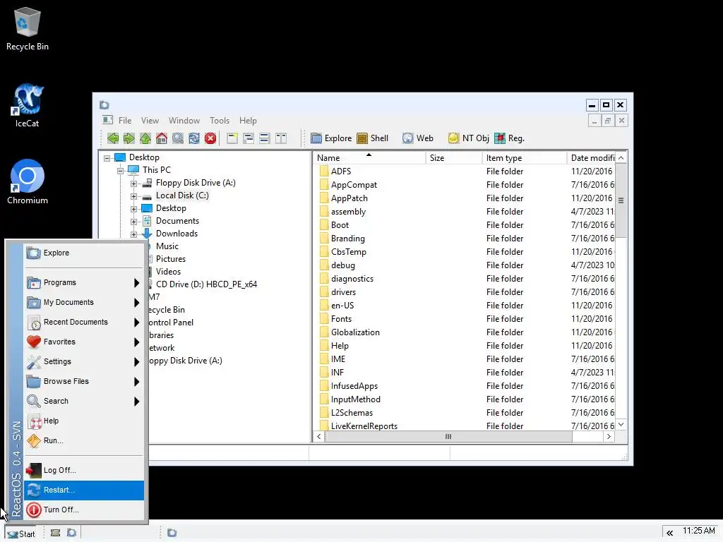This screenshot has height=542, width=723.
Task: Open Explore view from toolbar
Action: 331,138
